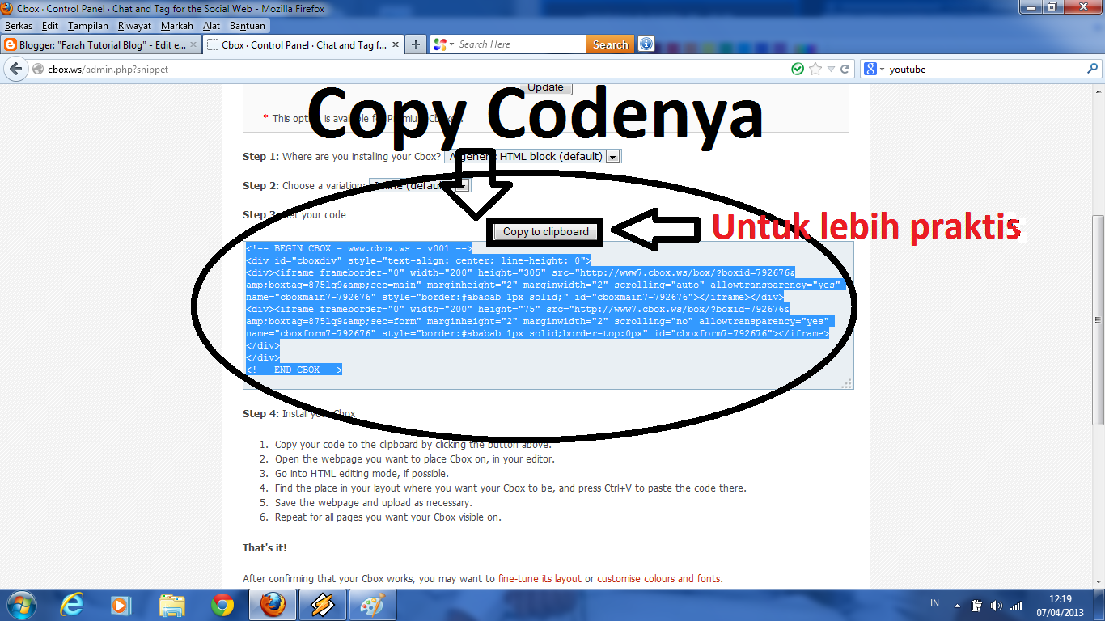
Task: Close the Cbox Control Panel tab
Action: click(394, 45)
